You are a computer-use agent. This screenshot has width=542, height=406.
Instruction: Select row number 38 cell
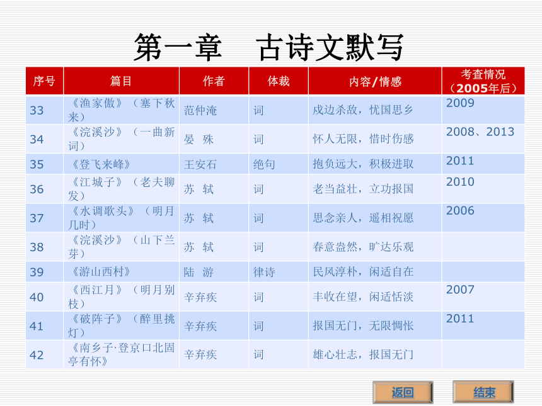point(45,247)
